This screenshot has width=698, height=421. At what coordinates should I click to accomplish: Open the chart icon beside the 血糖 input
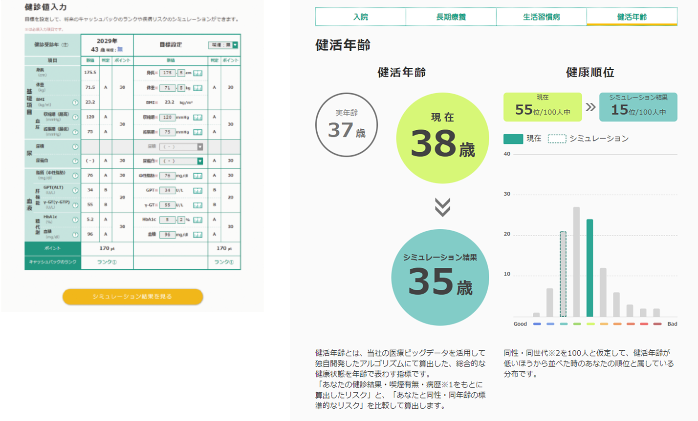pos(197,235)
